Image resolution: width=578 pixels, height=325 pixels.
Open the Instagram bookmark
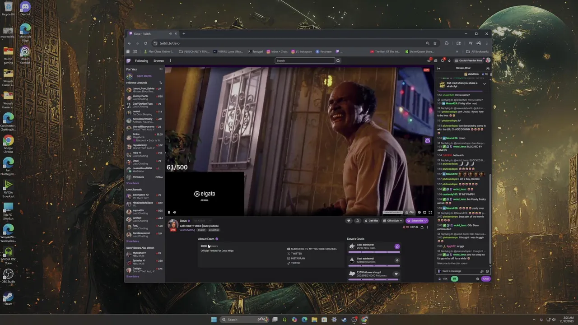302,51
